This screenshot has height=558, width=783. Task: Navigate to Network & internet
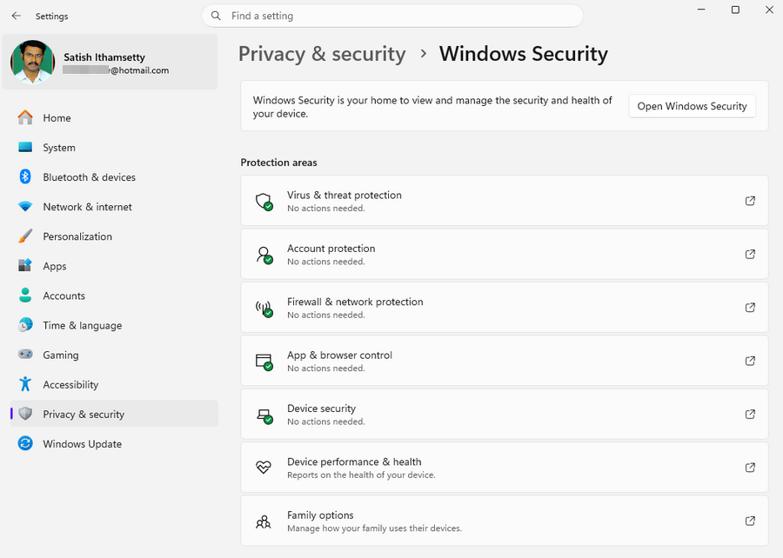click(87, 207)
